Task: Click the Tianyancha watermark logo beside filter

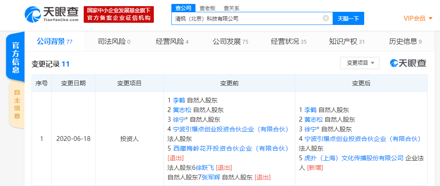Action: pyautogui.click(x=408, y=63)
